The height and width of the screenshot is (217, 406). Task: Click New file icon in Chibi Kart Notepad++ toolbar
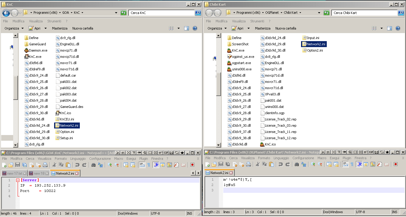click(207, 165)
